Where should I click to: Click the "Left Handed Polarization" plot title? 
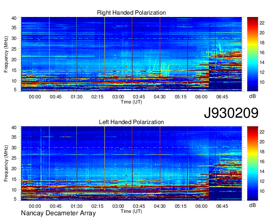[x=131, y=122]
